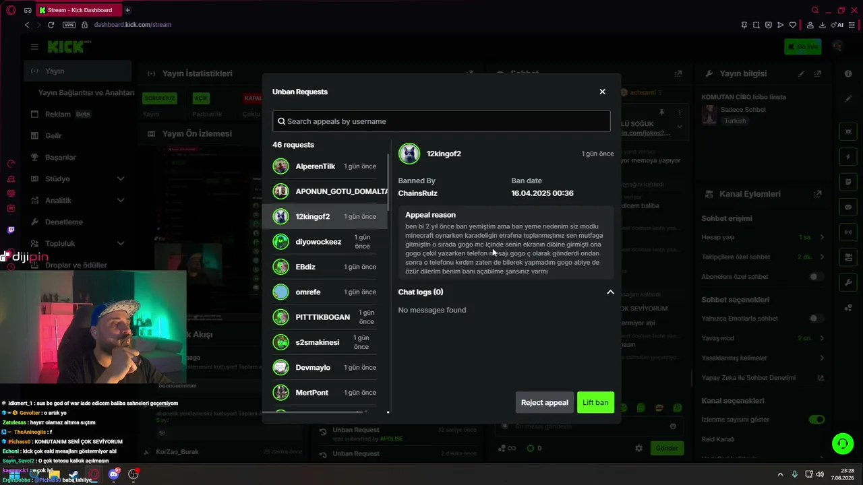Expand the Topluluk sidebar submenu
863x485 pixels.
[x=121, y=244]
